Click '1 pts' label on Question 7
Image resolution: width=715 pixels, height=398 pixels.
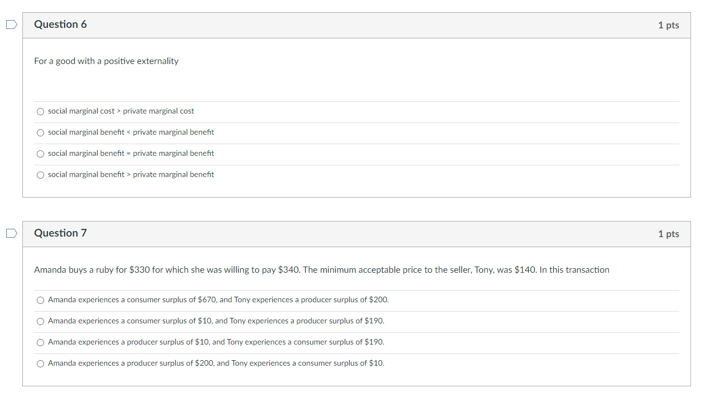pos(668,233)
